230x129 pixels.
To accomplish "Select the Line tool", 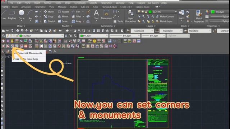I will pyautogui.click(x=4, y=15).
